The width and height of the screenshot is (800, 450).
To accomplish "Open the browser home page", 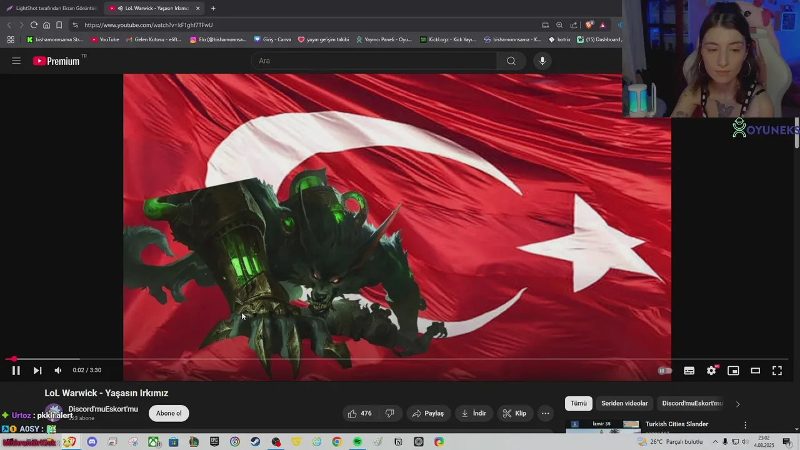I will pos(46,25).
